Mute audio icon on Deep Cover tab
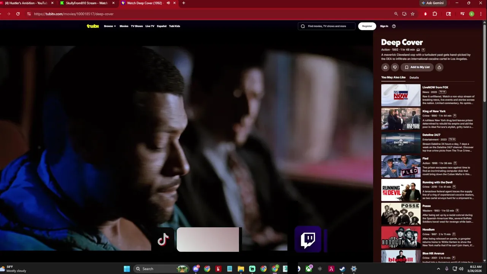487x274 pixels. coord(168,3)
